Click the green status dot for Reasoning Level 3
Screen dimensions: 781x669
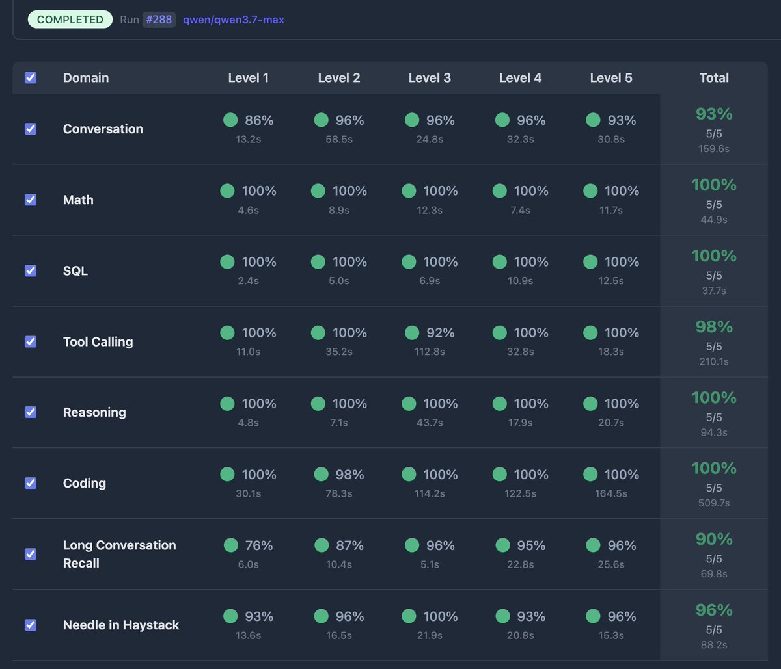(409, 403)
